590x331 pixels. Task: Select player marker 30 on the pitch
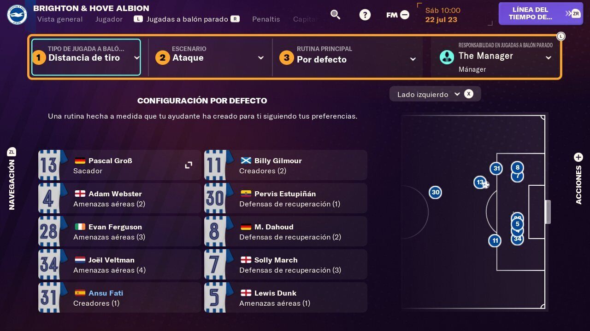pos(435,192)
